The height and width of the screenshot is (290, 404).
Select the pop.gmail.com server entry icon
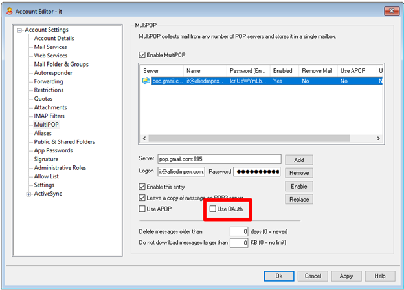coord(147,81)
